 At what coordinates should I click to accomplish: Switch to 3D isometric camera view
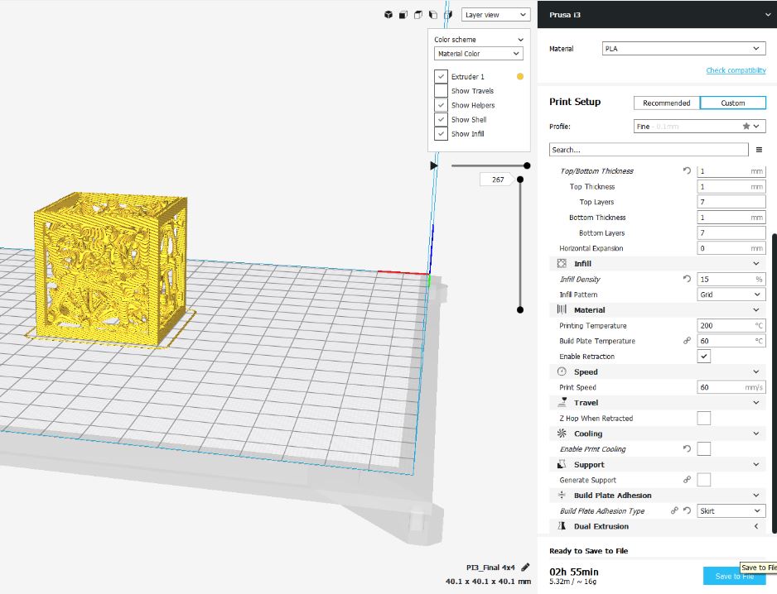(388, 15)
